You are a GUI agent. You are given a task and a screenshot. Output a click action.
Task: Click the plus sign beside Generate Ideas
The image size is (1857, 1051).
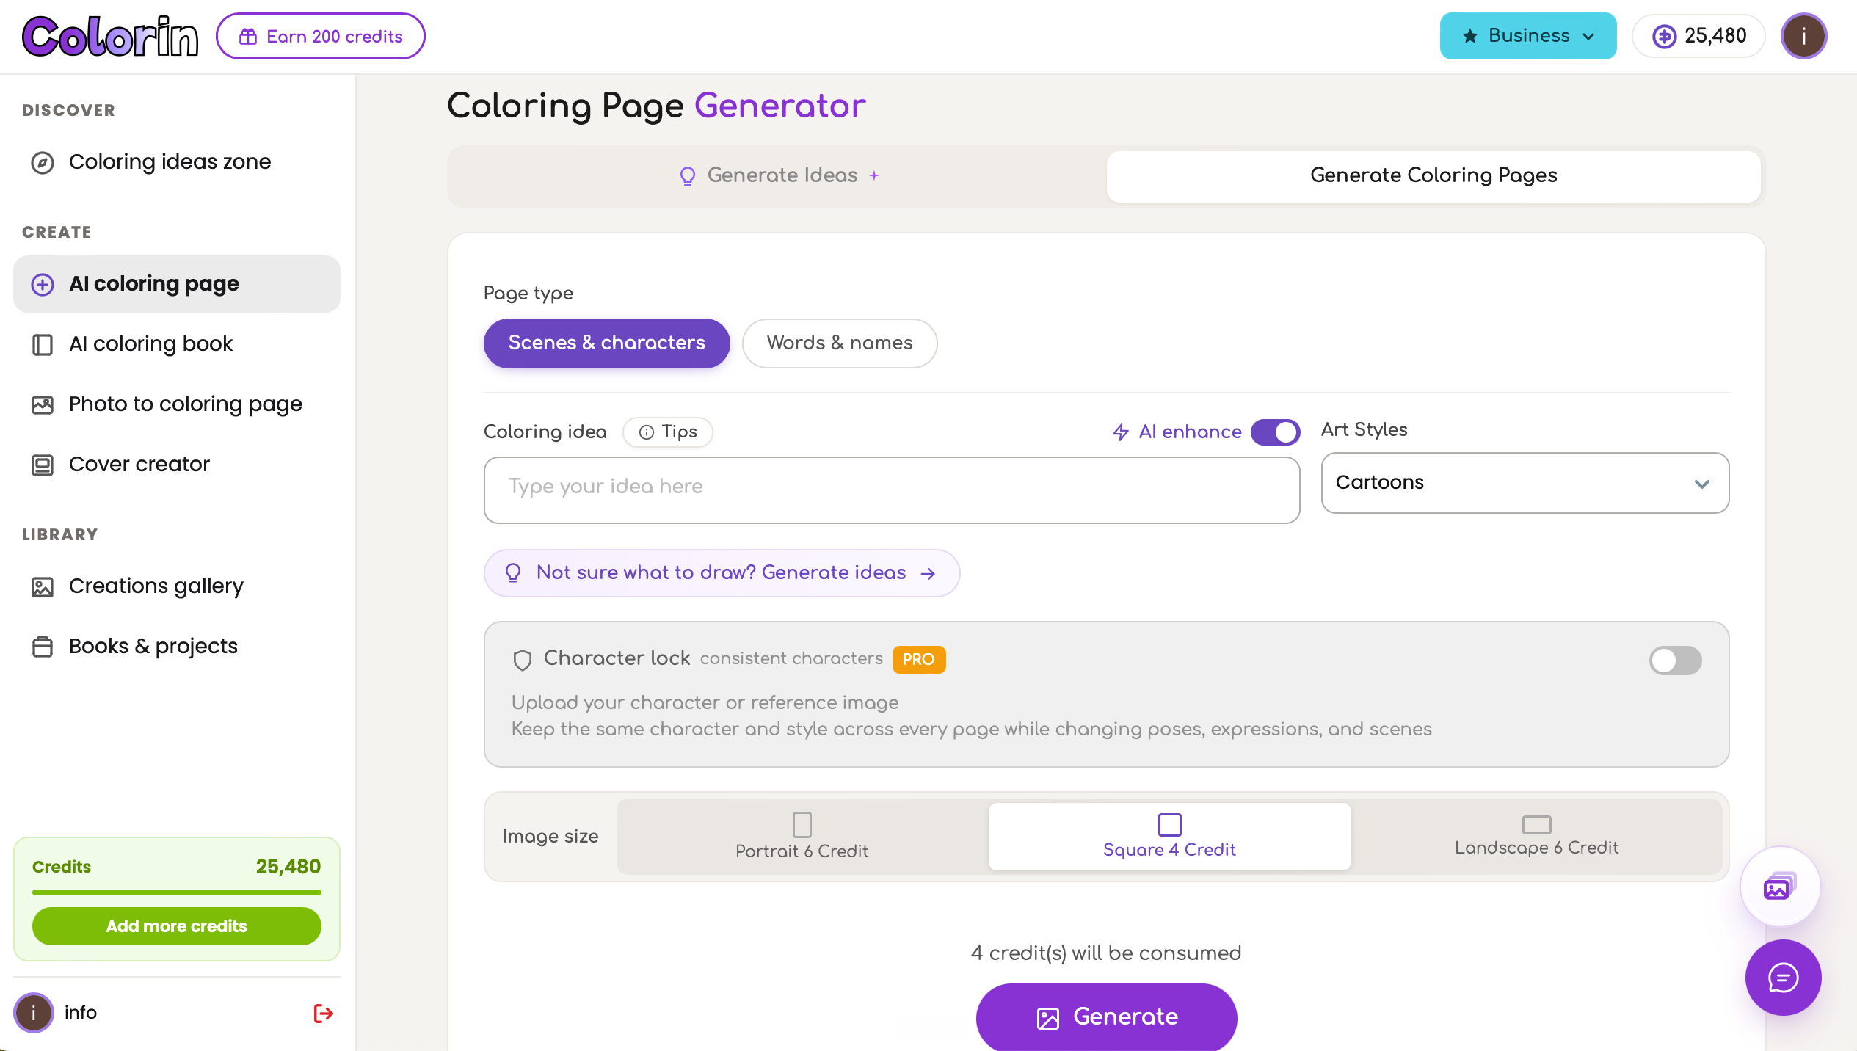click(874, 176)
